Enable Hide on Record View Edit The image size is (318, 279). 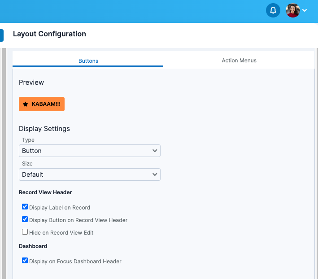click(x=25, y=232)
